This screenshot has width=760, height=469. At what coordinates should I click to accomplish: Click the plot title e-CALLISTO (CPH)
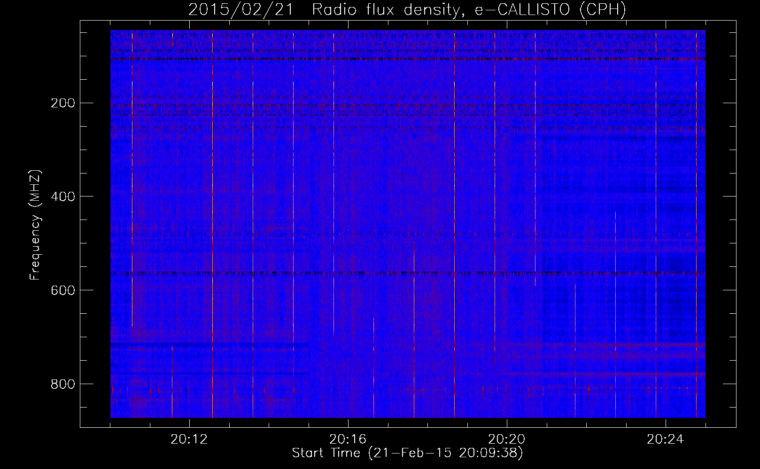pos(551,9)
